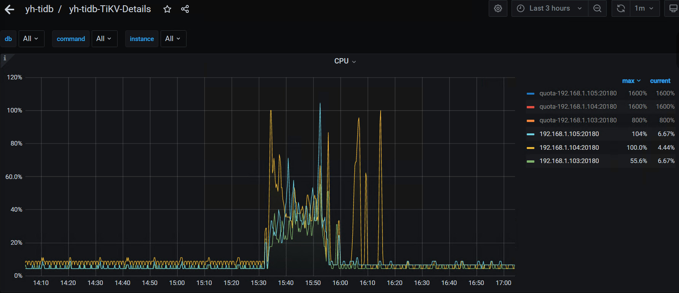The image size is (679, 293).
Task: Toggle series 192.168.1.104:20180 in legend
Action: click(569, 147)
